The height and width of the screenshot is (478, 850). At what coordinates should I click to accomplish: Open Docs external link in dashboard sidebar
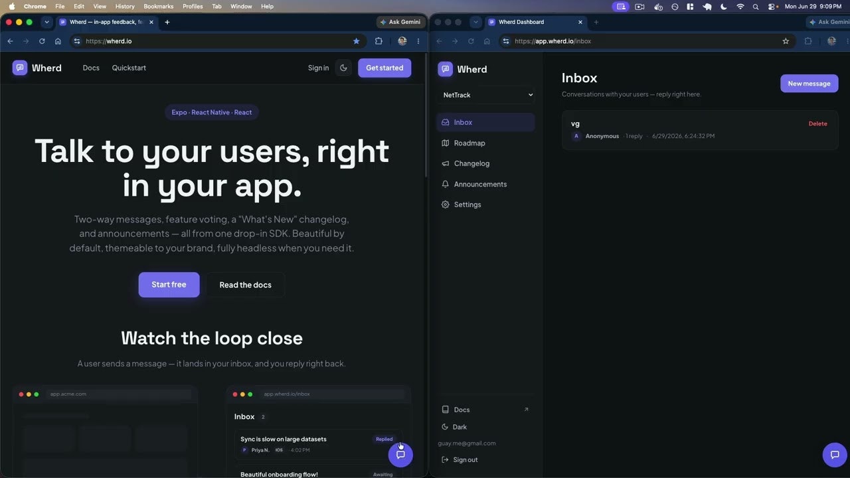pyautogui.click(x=485, y=410)
